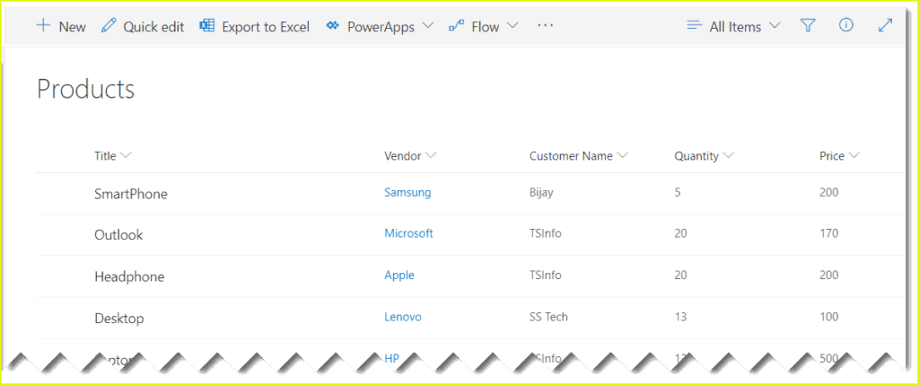This screenshot has height=385, width=919.
Task: Click the Quick edit label
Action: point(153,27)
